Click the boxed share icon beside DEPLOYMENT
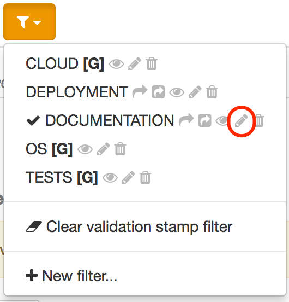Viewport: 289px width, 302px height. point(158,92)
